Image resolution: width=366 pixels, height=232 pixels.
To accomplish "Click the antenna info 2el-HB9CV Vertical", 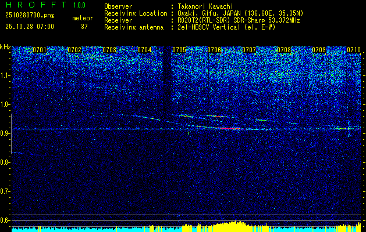I will (227, 27).
